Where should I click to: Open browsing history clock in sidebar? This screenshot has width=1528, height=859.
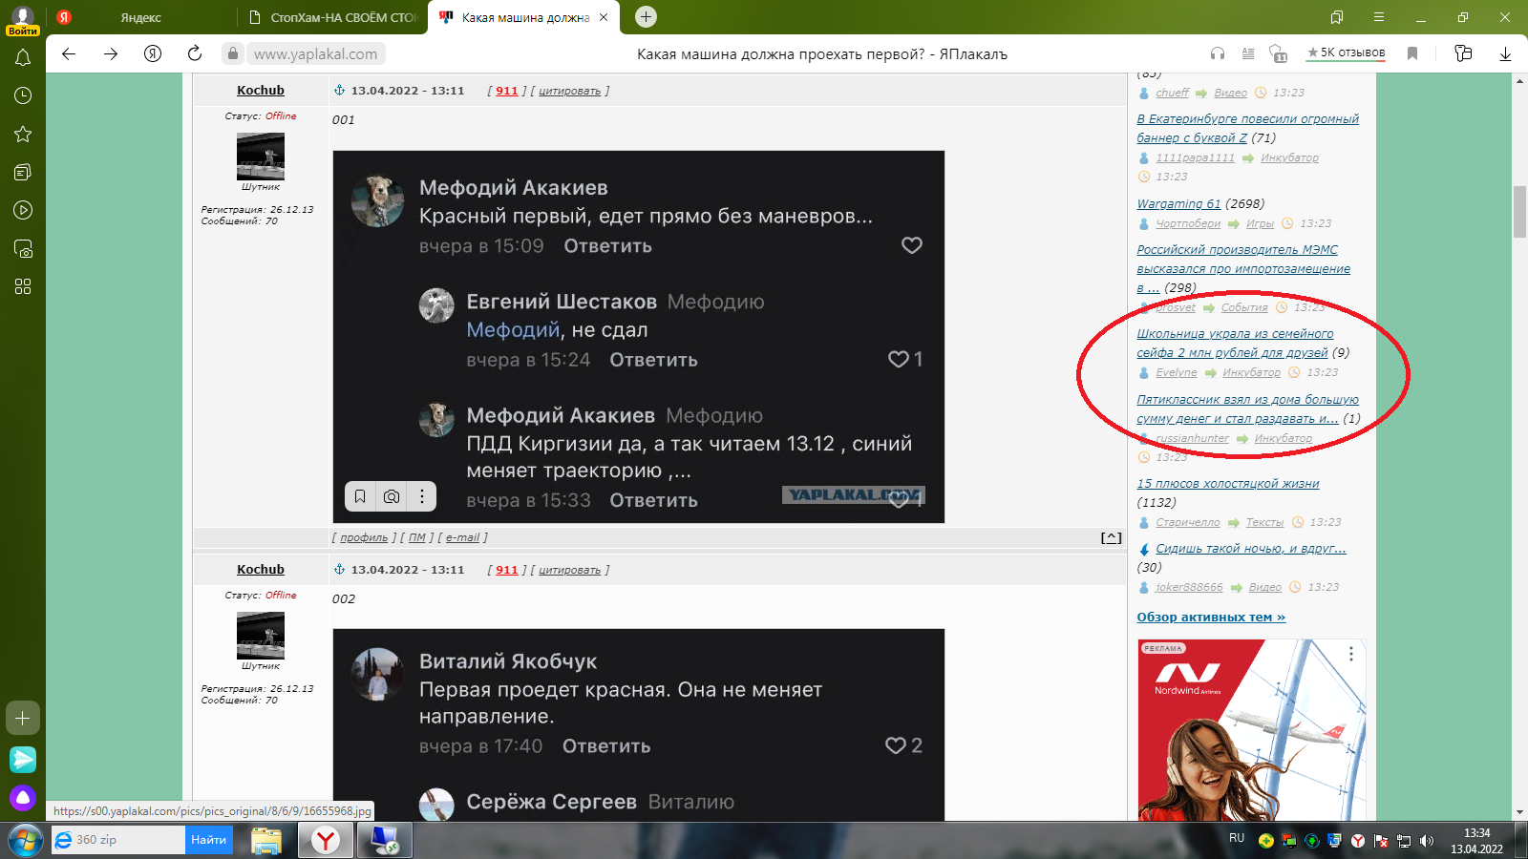coord(23,95)
